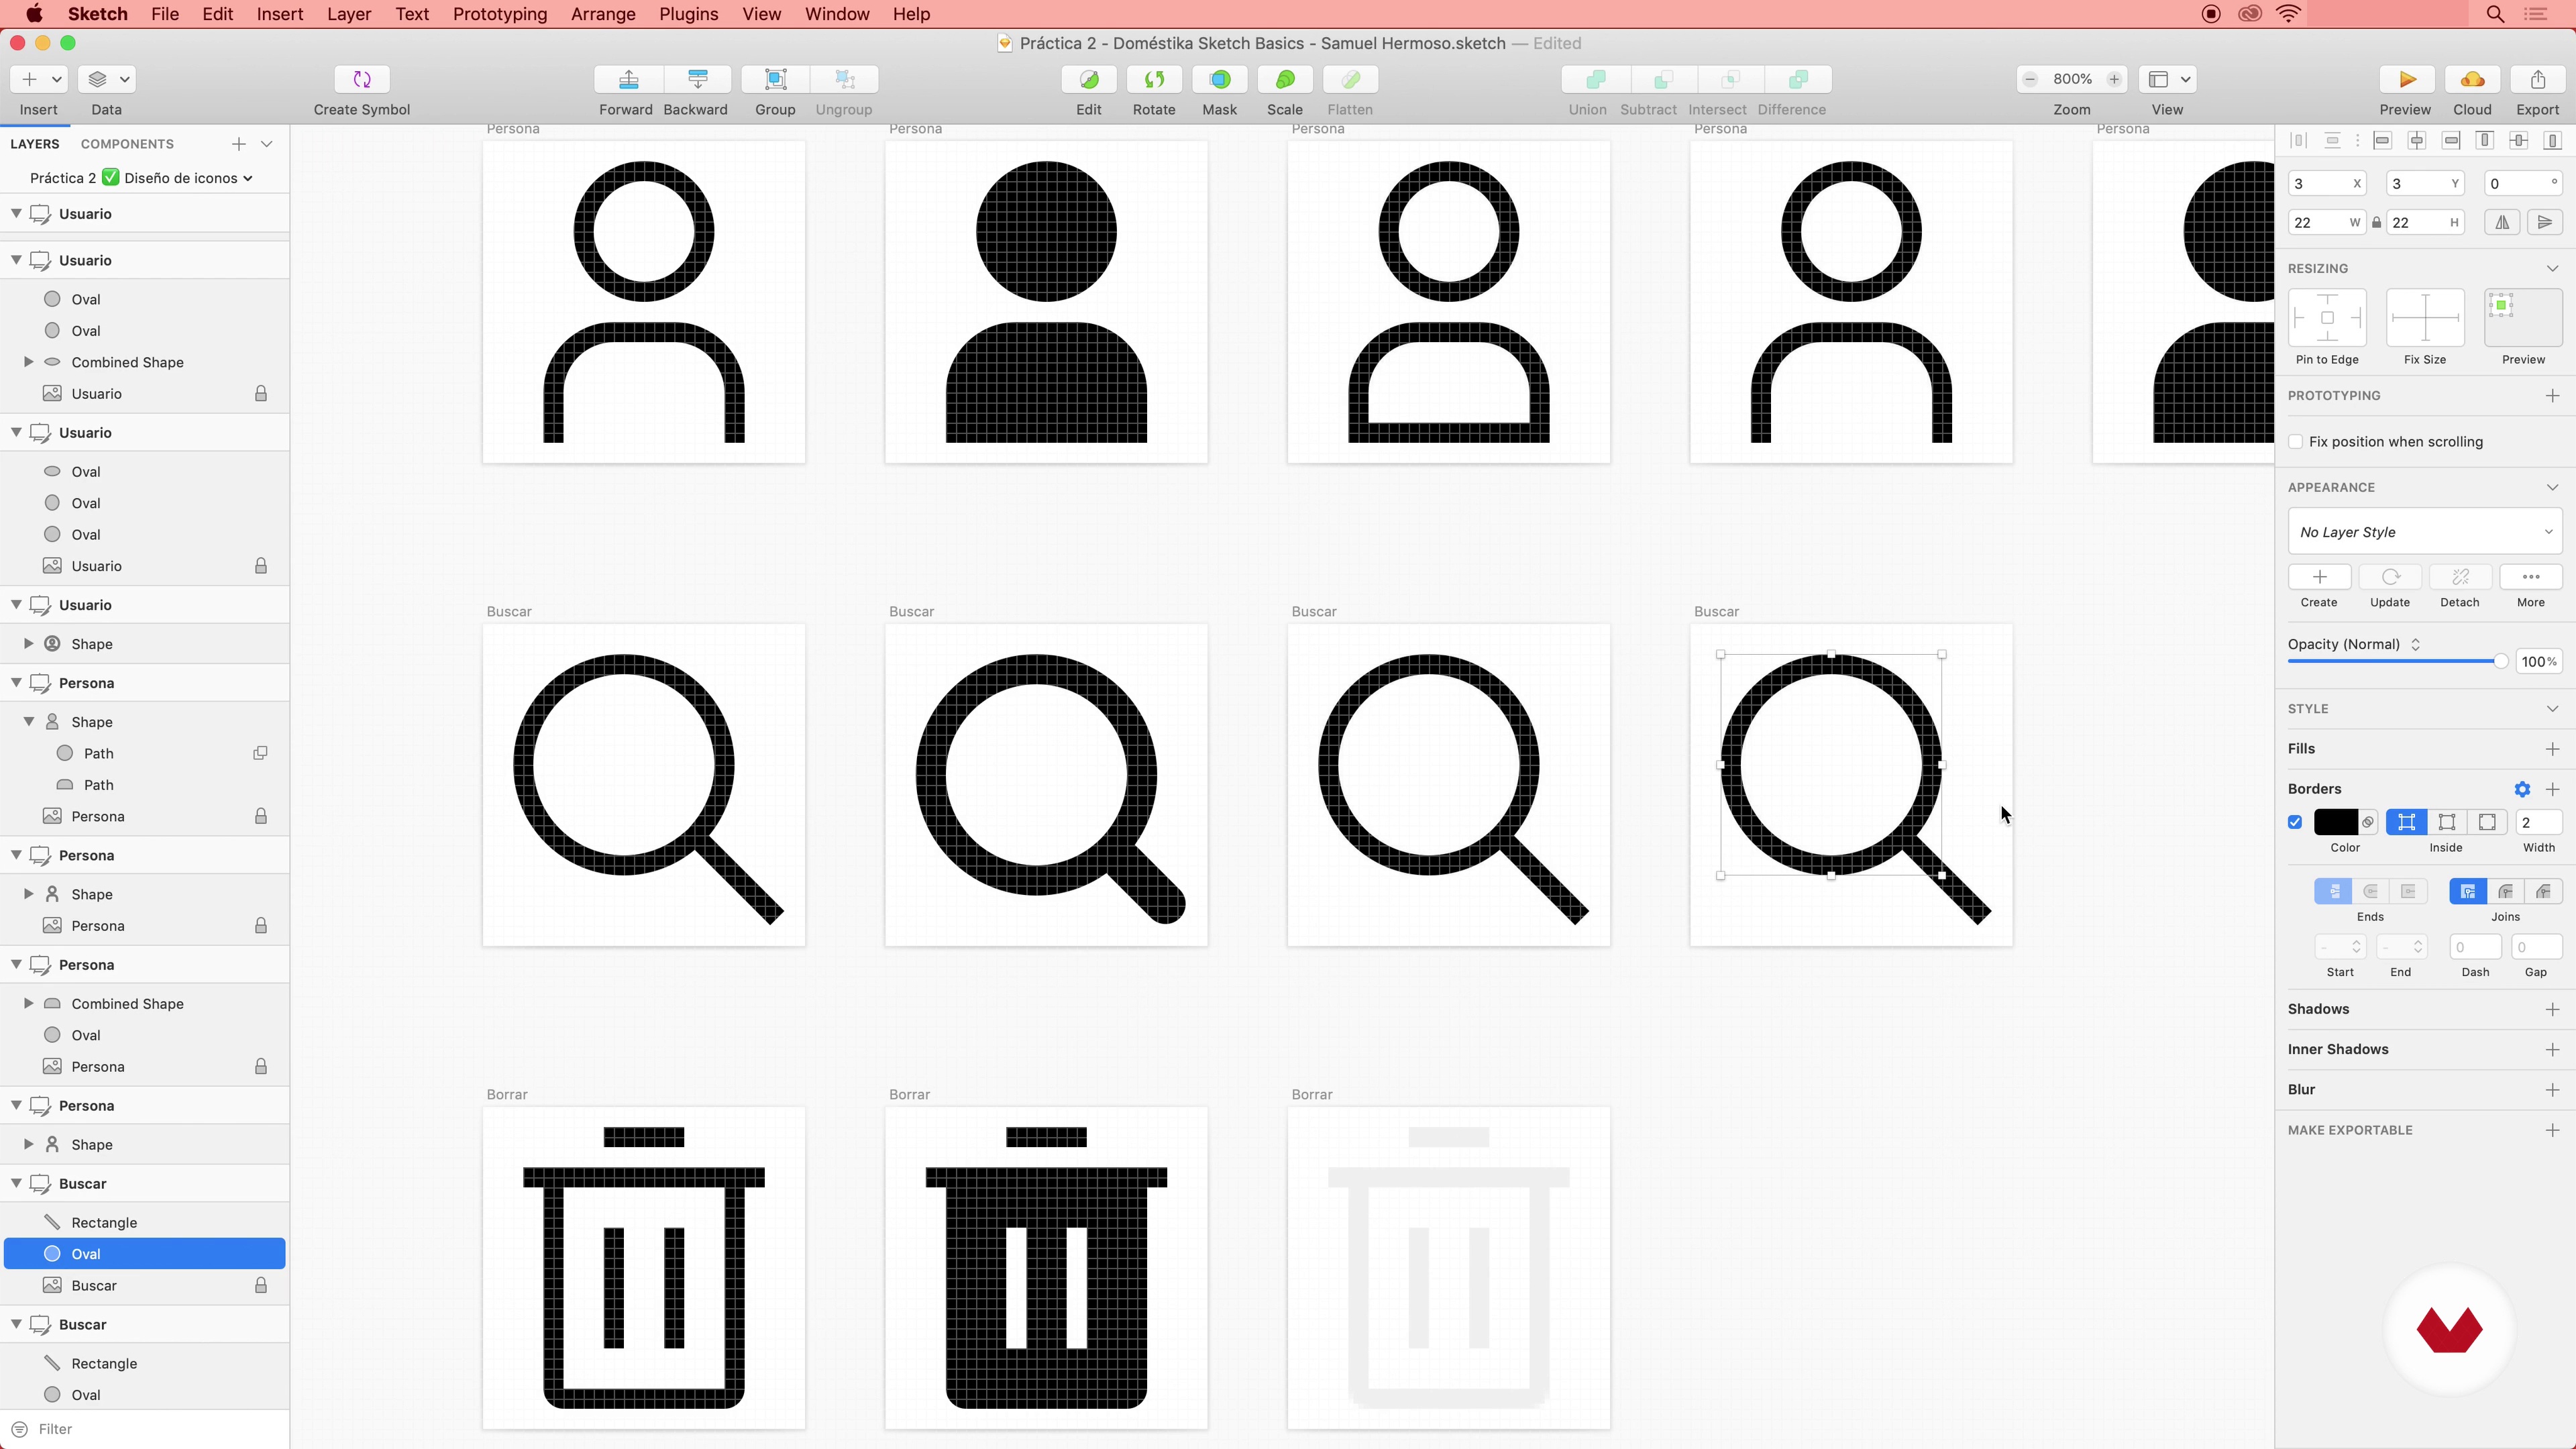Start prototype with Preview play icon
This screenshot has height=1449, width=2576.
coord(2406,79)
